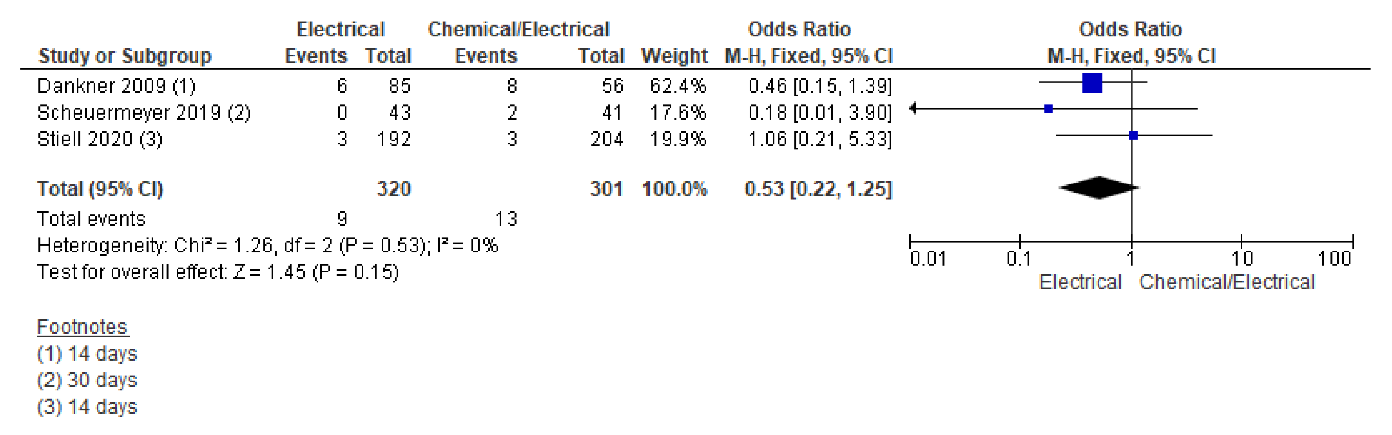Click the Scheuermeyer 2019 blue square marker

[1048, 109]
